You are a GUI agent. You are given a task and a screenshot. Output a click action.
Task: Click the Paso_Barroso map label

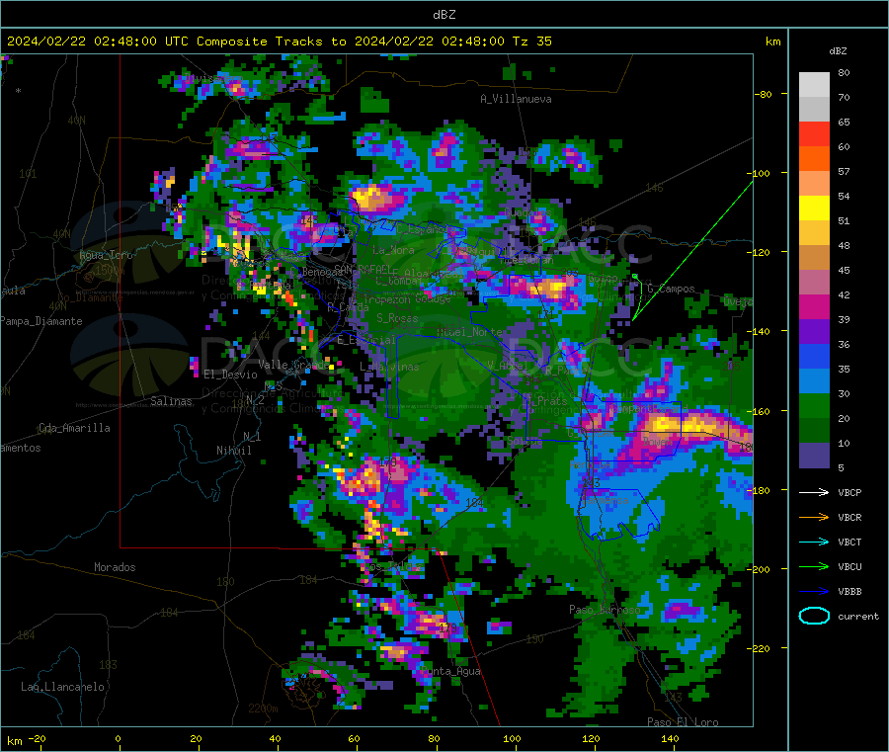coord(605,610)
